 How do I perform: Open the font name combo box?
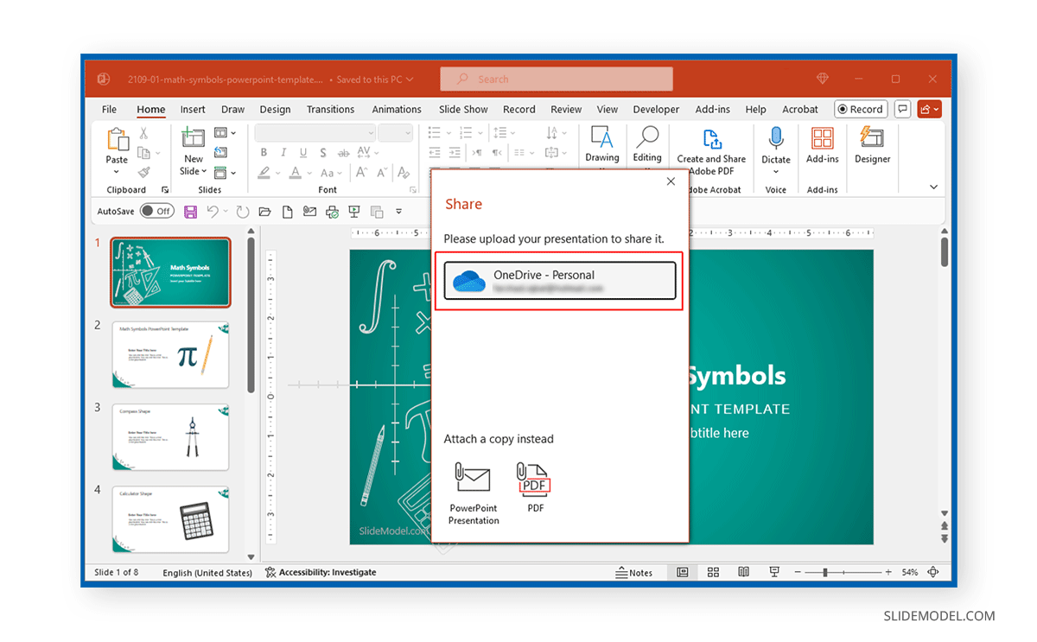(x=315, y=132)
